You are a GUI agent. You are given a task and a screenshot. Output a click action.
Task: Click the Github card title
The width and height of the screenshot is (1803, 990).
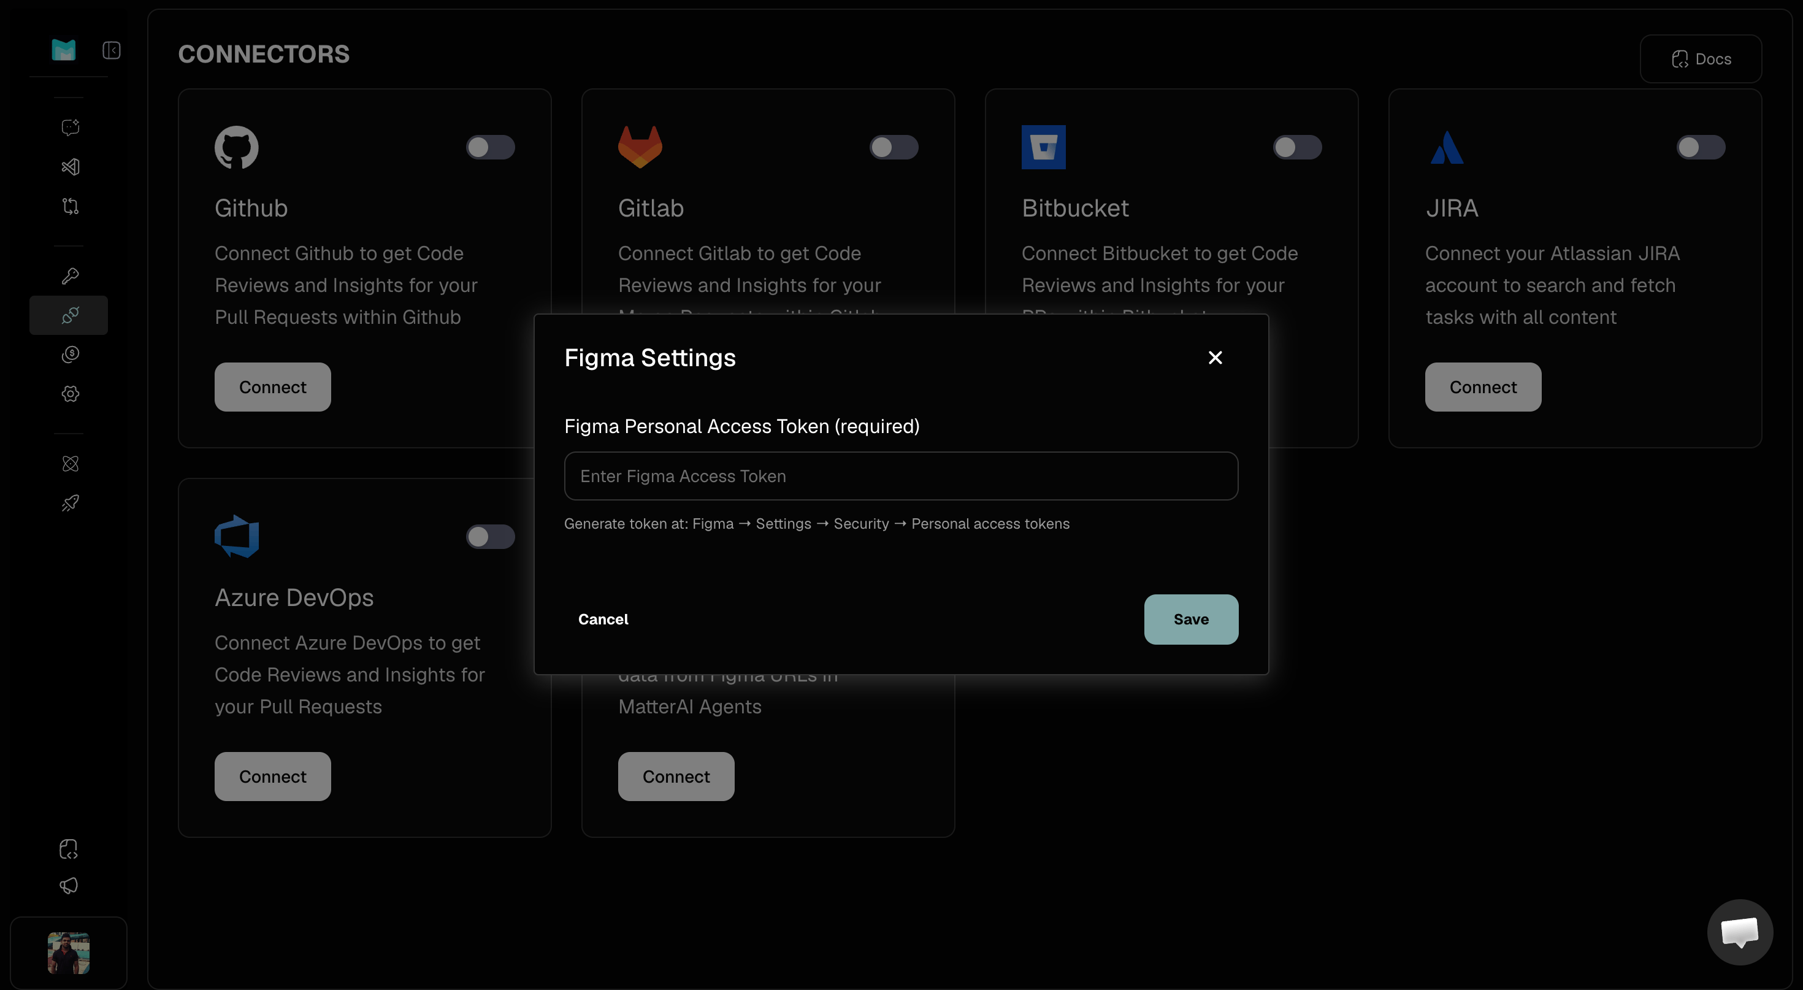[251, 208]
